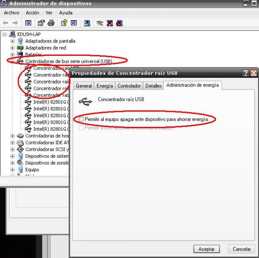Expand the Baterías node
The width and height of the screenshot is (259, 258).
pyautogui.click(x=12, y=55)
